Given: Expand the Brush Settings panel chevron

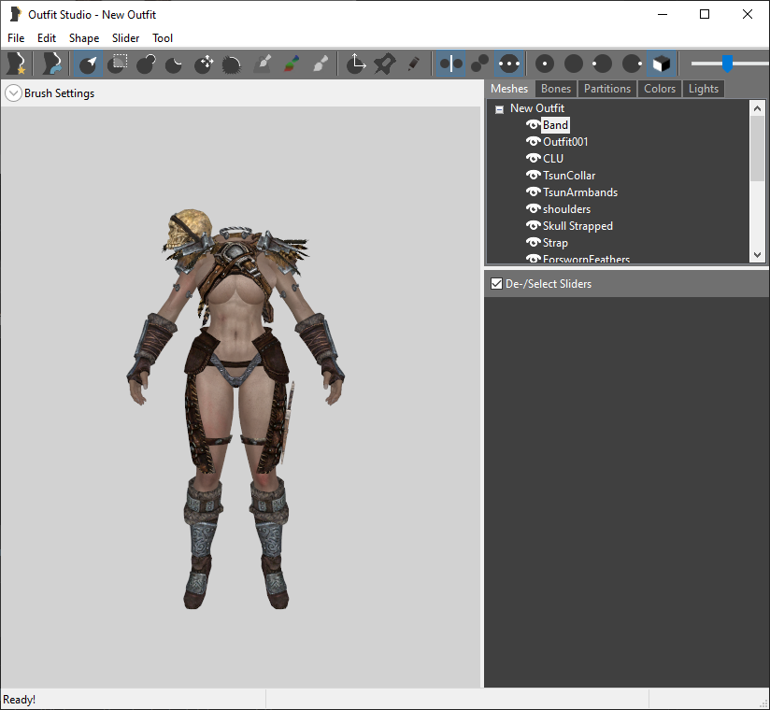Looking at the screenshot, I should click(x=13, y=92).
